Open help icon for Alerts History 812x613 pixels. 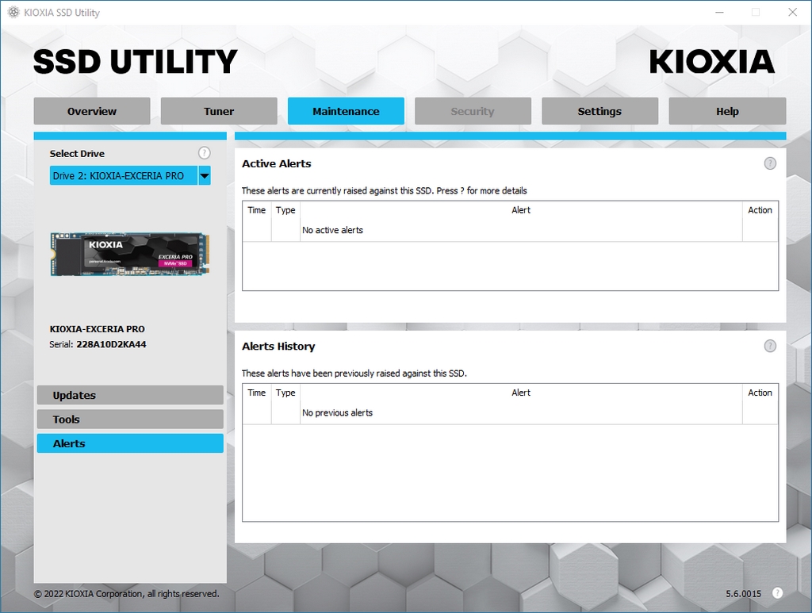point(770,346)
